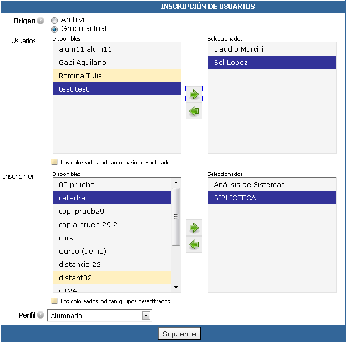346x342 pixels.
Task: Click the groups list scroll-down arrow
Action: coord(176,288)
